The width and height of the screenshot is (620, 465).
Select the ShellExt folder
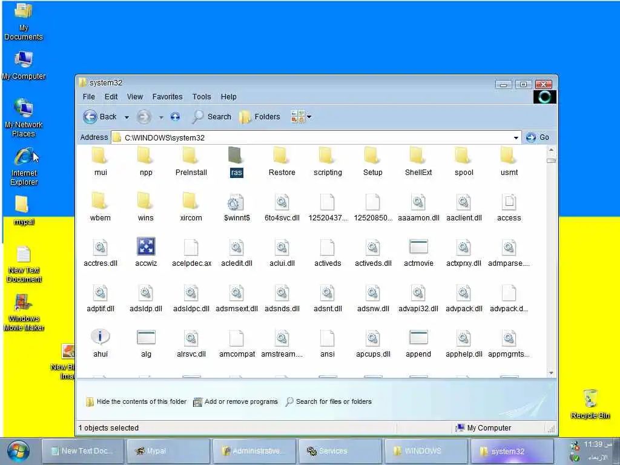(x=418, y=162)
